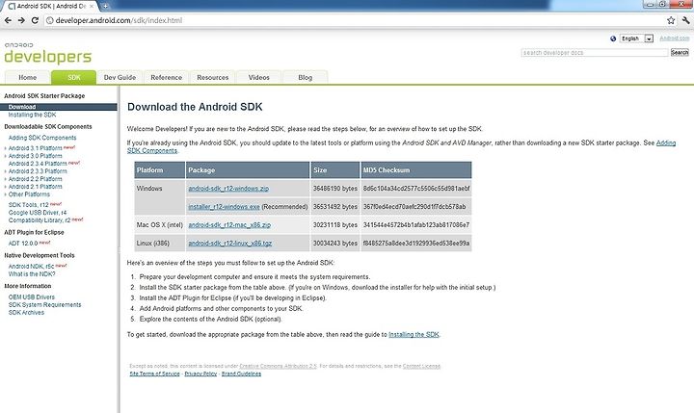Download installer_r12-windows.exe
Screen dimensions: 694x413
[224, 206]
